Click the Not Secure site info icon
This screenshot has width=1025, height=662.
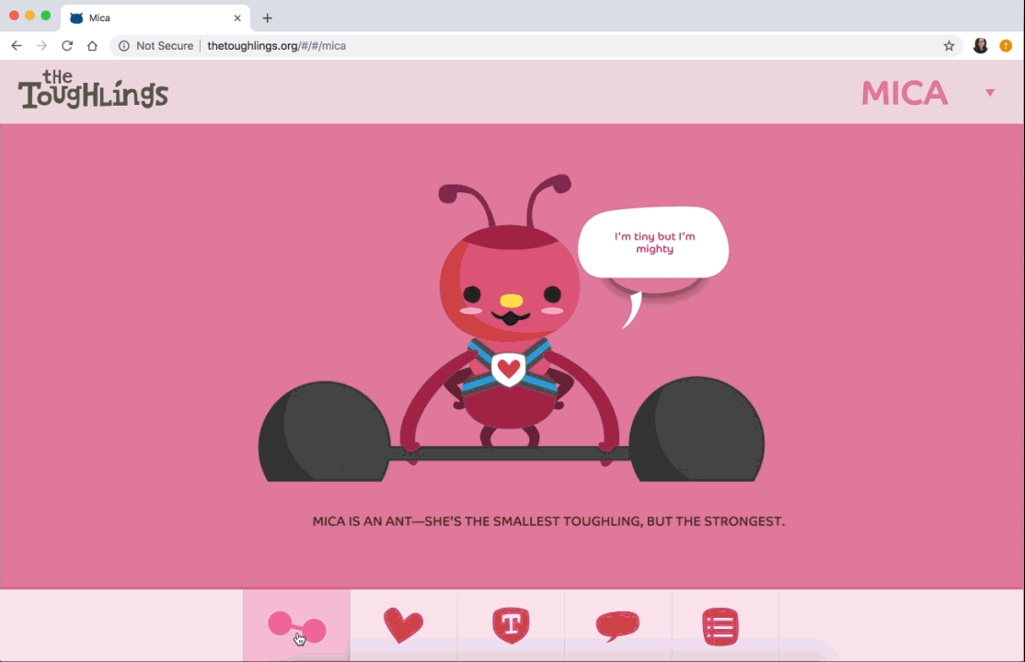tap(123, 46)
